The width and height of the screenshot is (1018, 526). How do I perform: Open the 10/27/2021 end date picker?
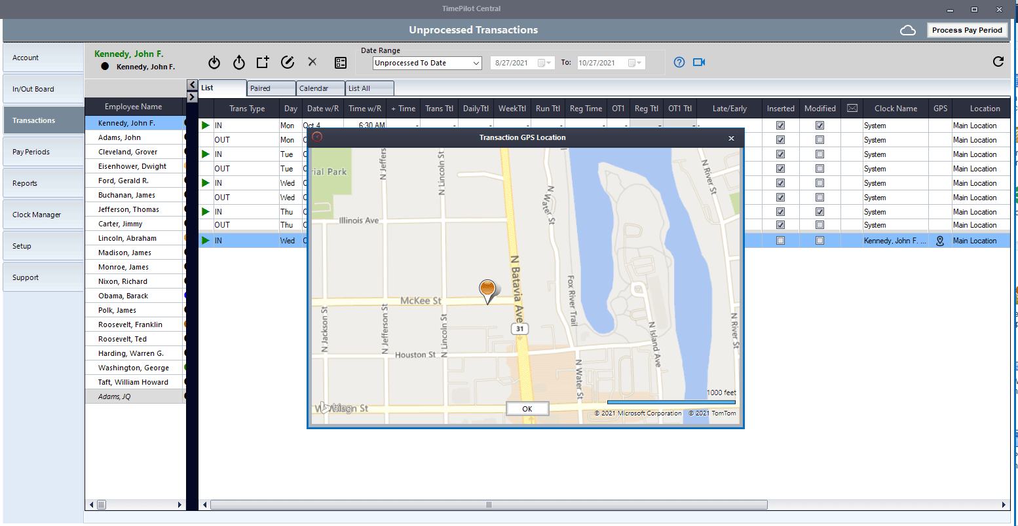pyautogui.click(x=635, y=63)
